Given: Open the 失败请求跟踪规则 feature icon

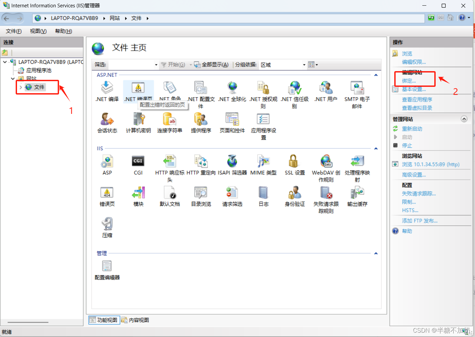Looking at the screenshot, I should tap(326, 193).
